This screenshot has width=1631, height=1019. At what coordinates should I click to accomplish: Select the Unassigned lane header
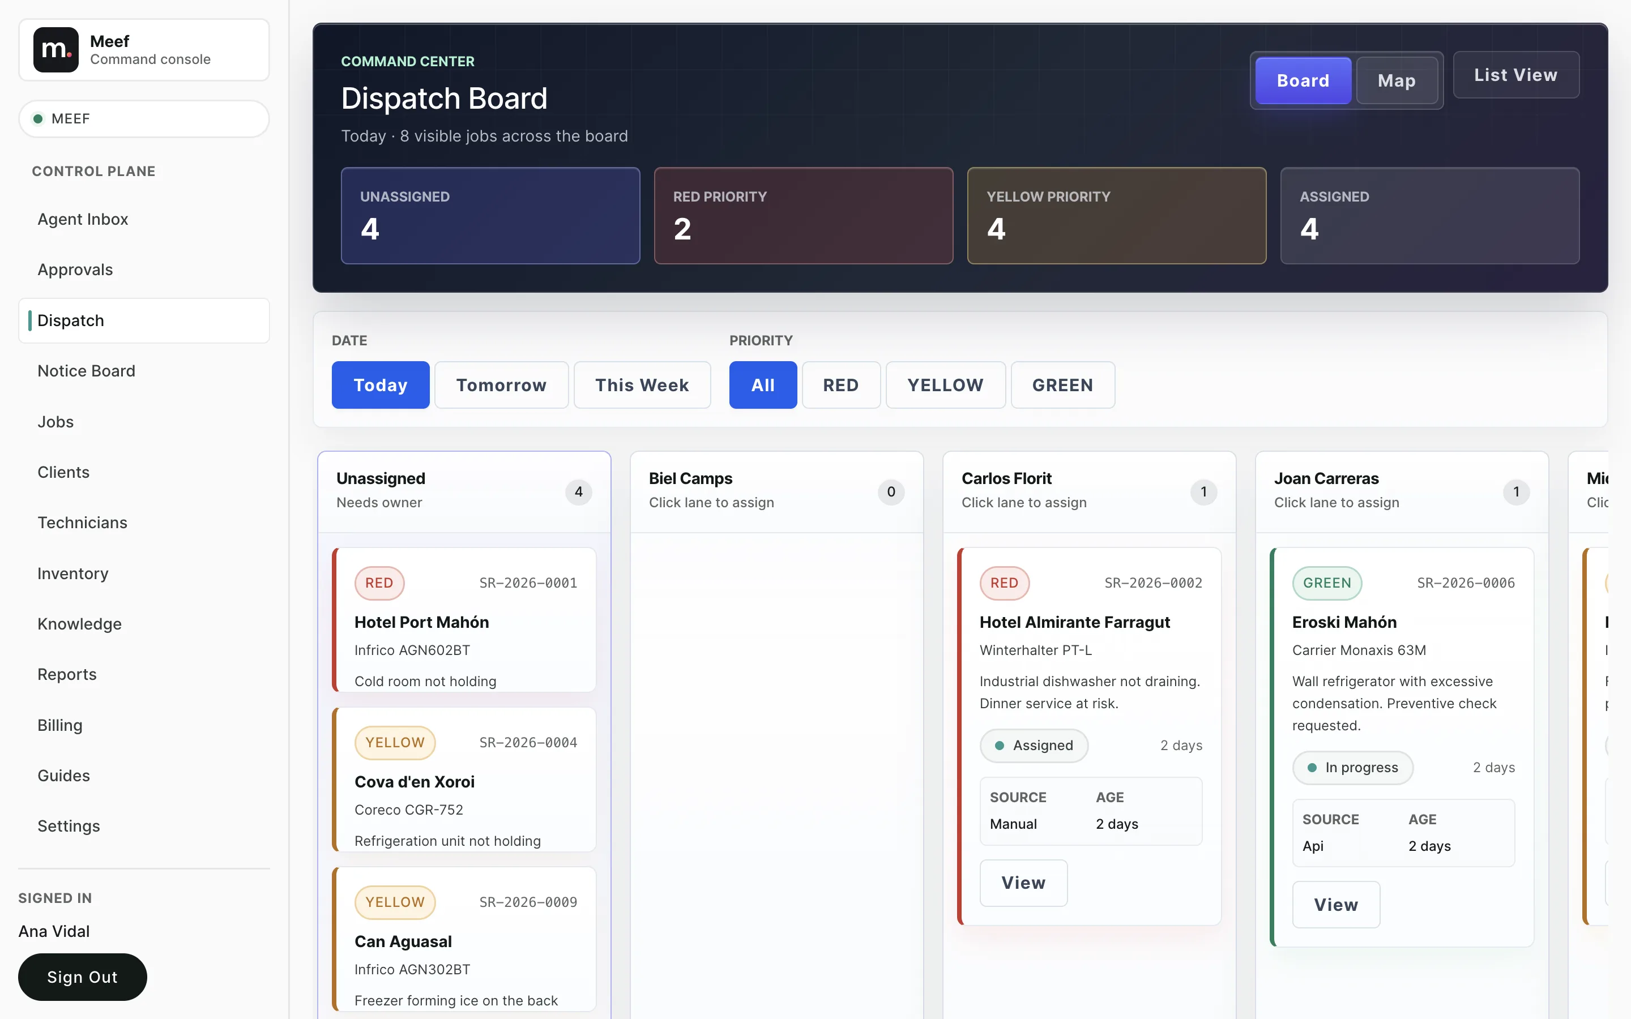[464, 492]
